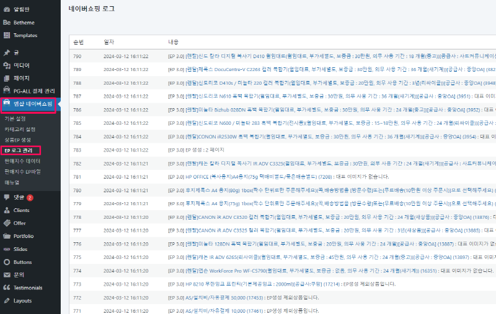
Task: Select the Layouts sidebar icon
Action: 7,301
